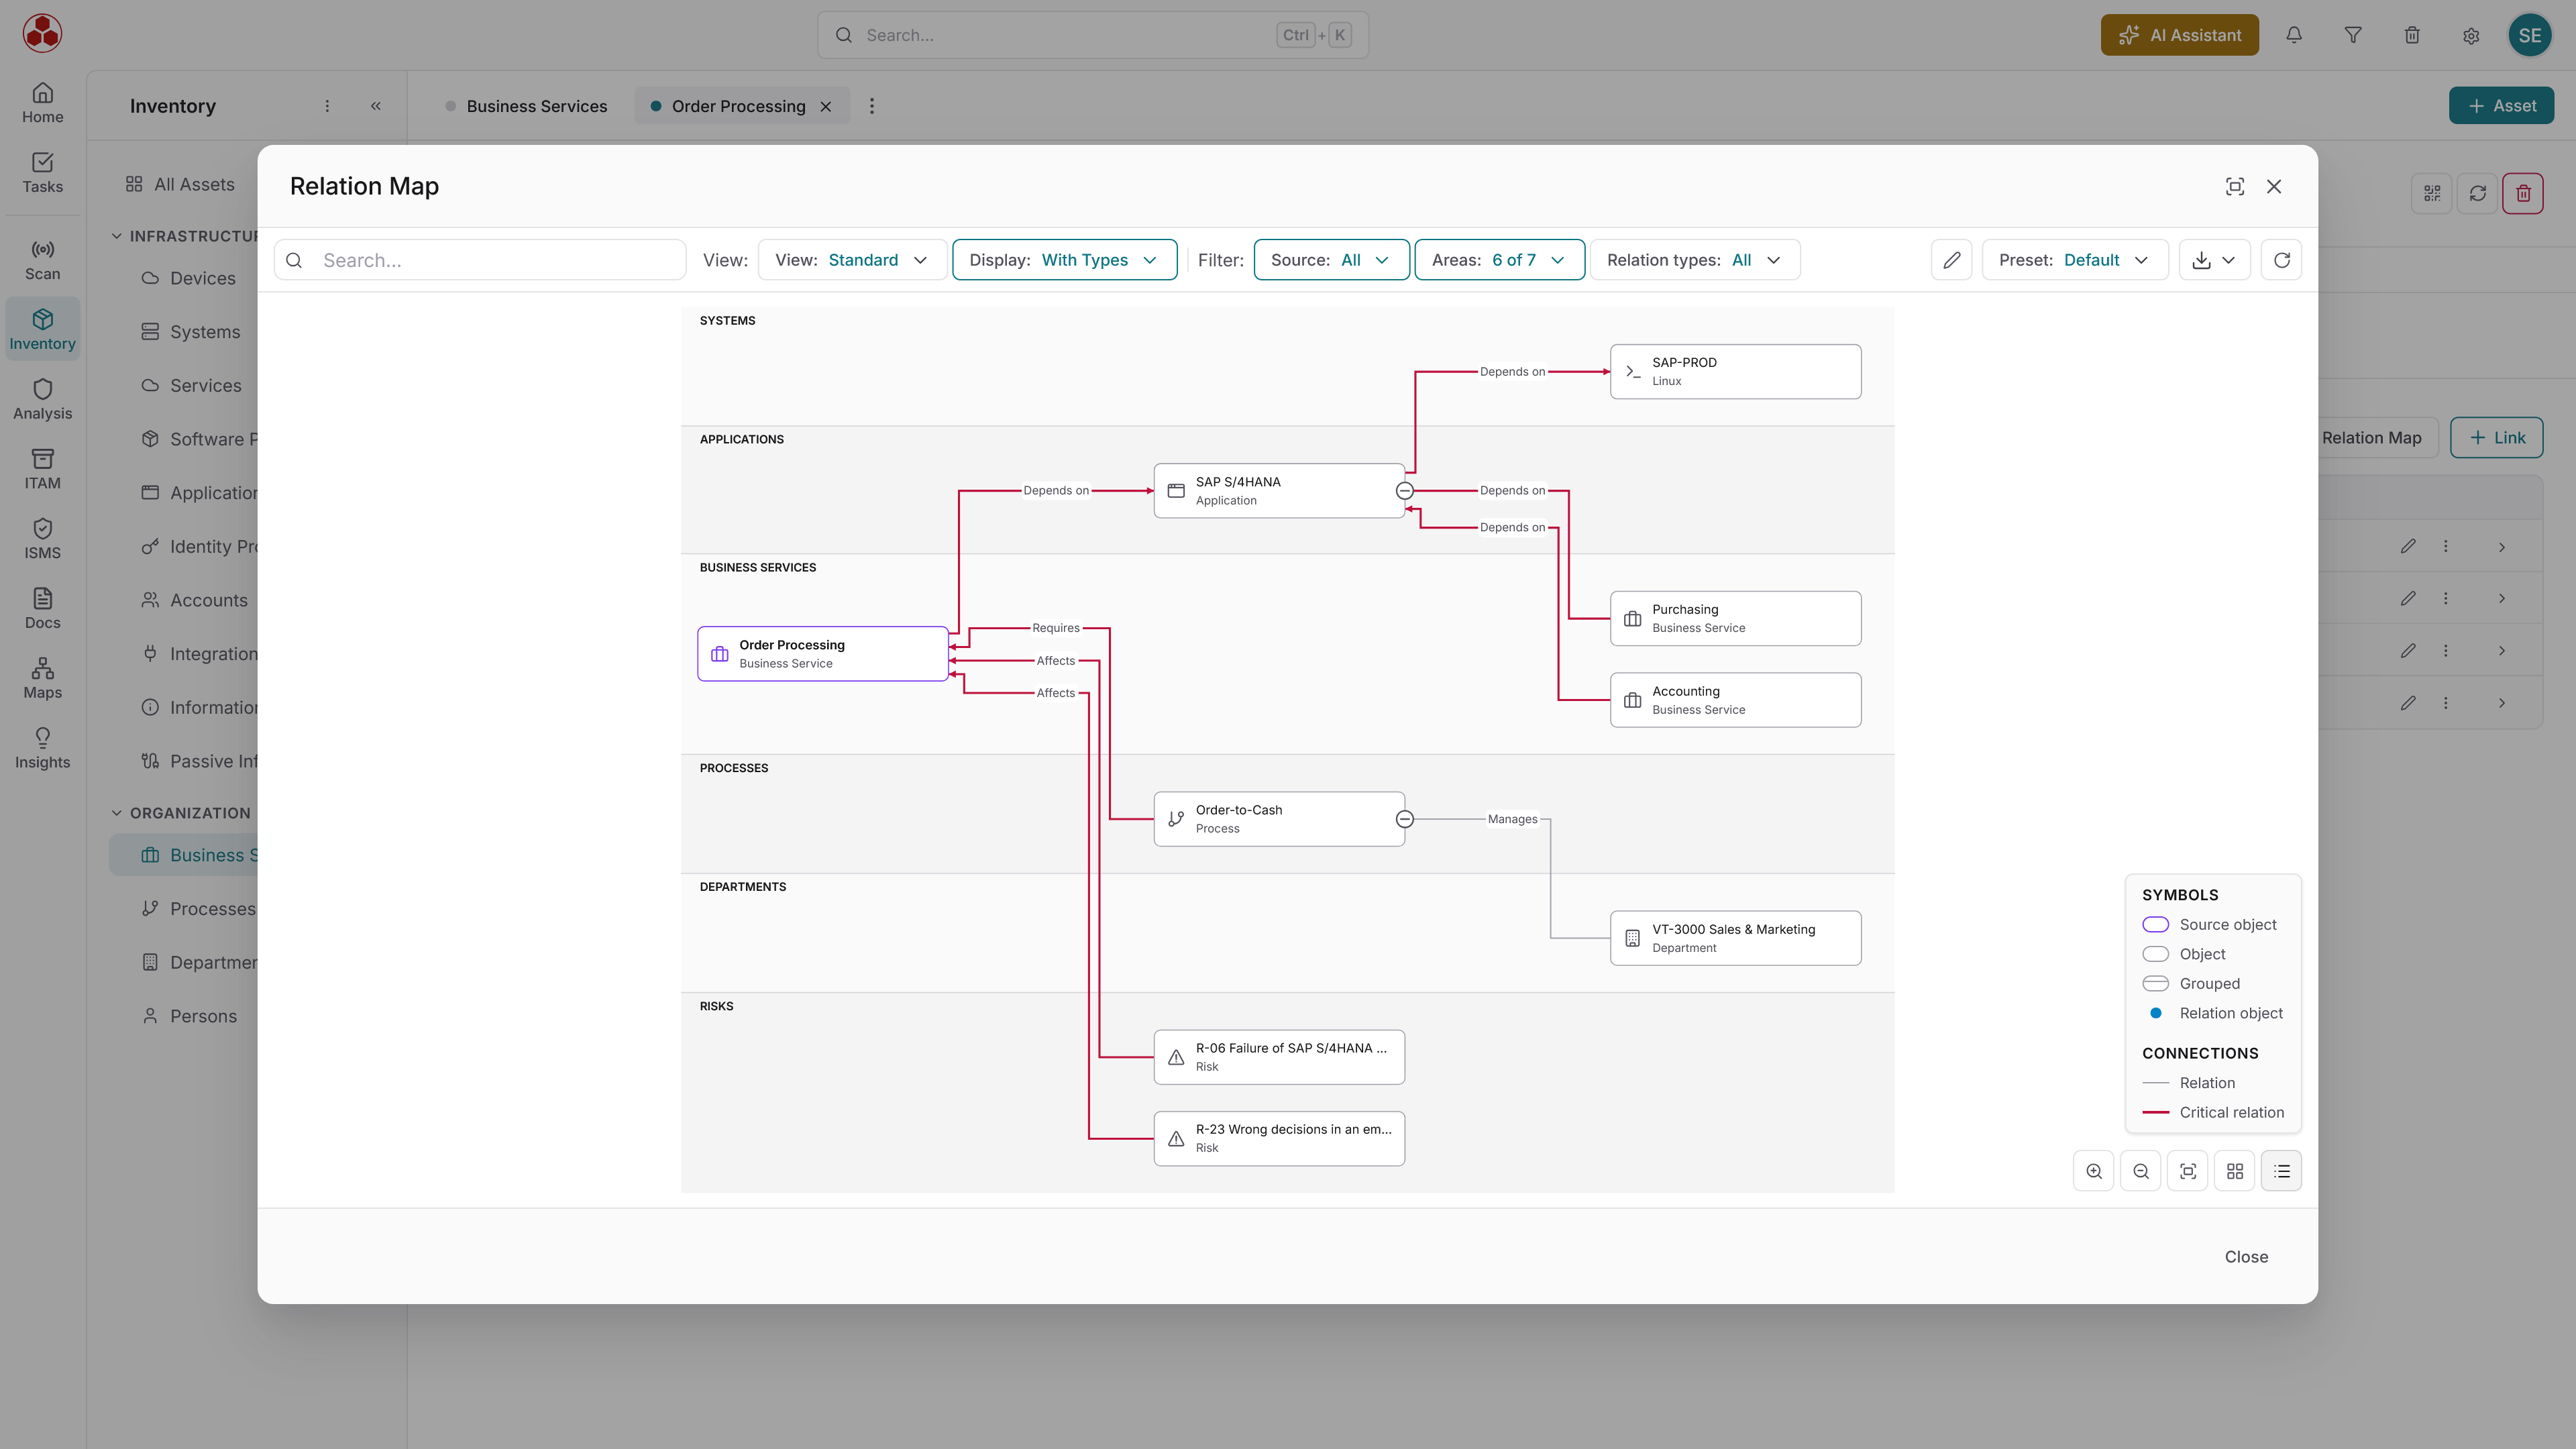2576x1449 pixels.
Task: Open the Preset Default dropdown
Action: (2075, 260)
